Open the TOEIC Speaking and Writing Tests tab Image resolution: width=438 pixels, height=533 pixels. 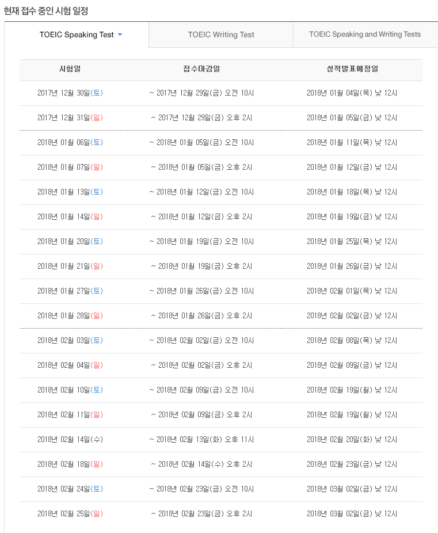(x=365, y=35)
